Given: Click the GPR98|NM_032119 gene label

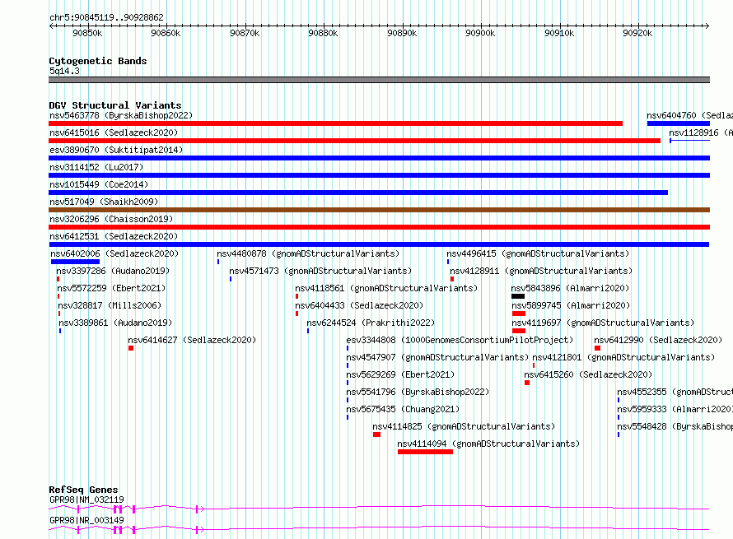Looking at the screenshot, I should pyautogui.click(x=87, y=500).
